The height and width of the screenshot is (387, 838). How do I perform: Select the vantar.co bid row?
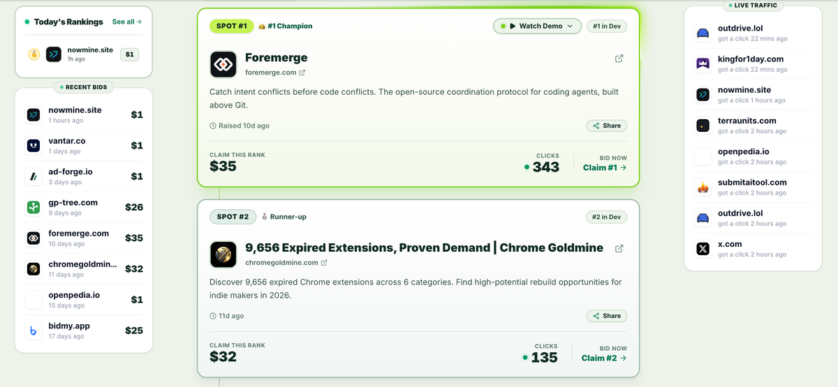coord(84,145)
